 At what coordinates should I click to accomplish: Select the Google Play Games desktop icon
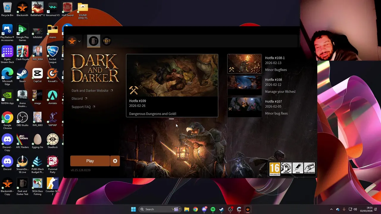click(x=22, y=33)
